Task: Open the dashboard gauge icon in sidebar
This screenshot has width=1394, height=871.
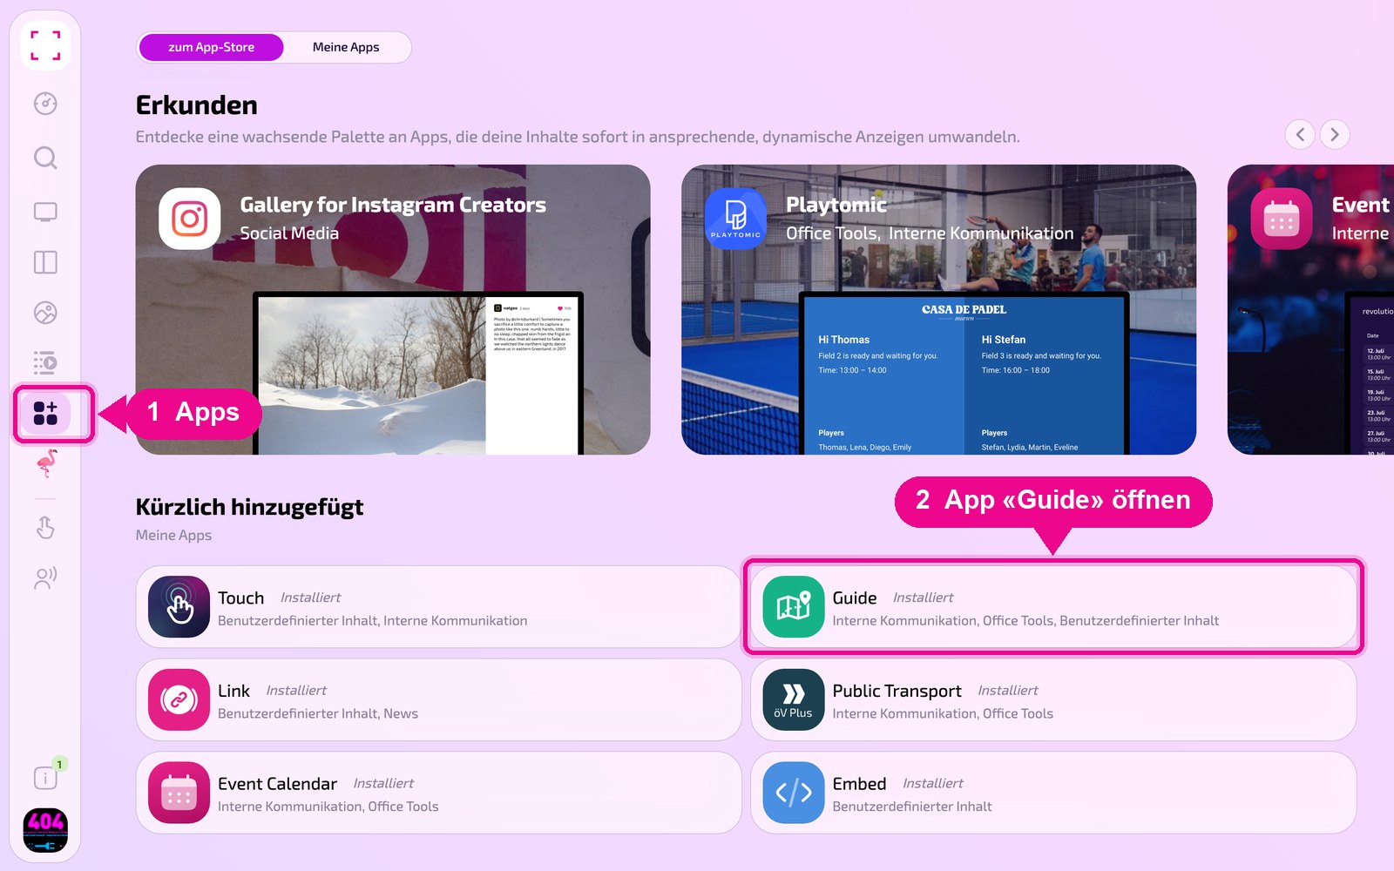Action: [x=45, y=104]
